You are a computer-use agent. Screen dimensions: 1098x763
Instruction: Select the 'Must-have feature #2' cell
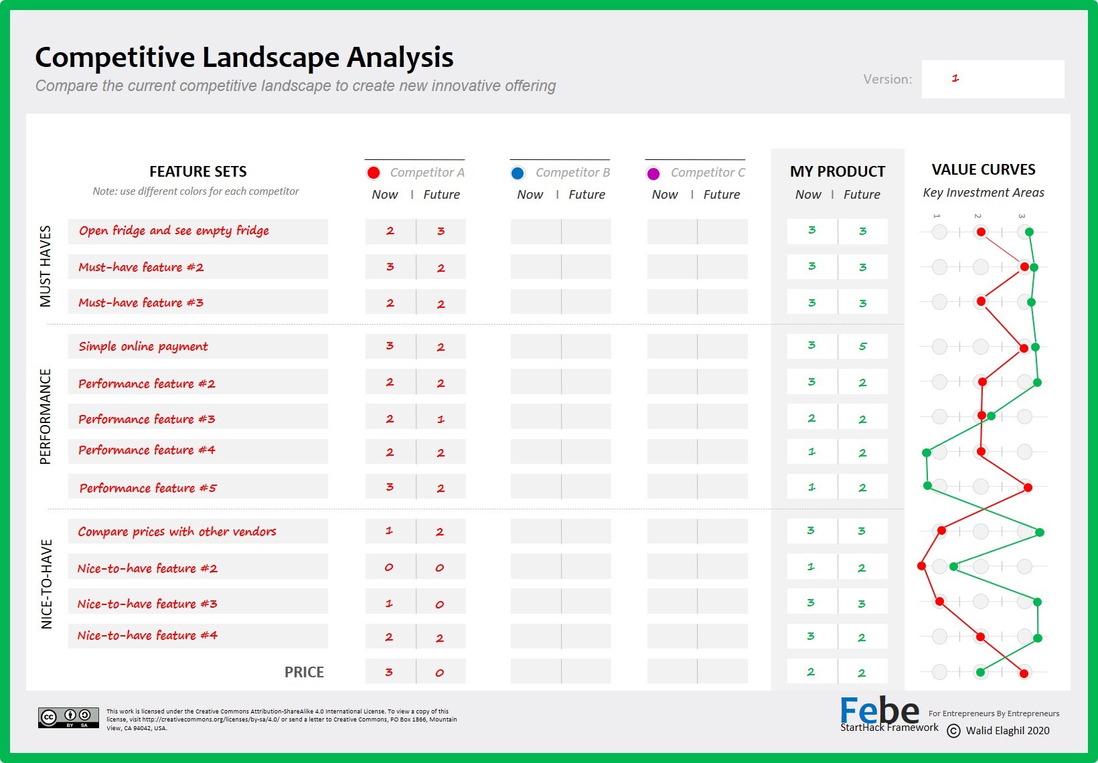tap(198, 267)
